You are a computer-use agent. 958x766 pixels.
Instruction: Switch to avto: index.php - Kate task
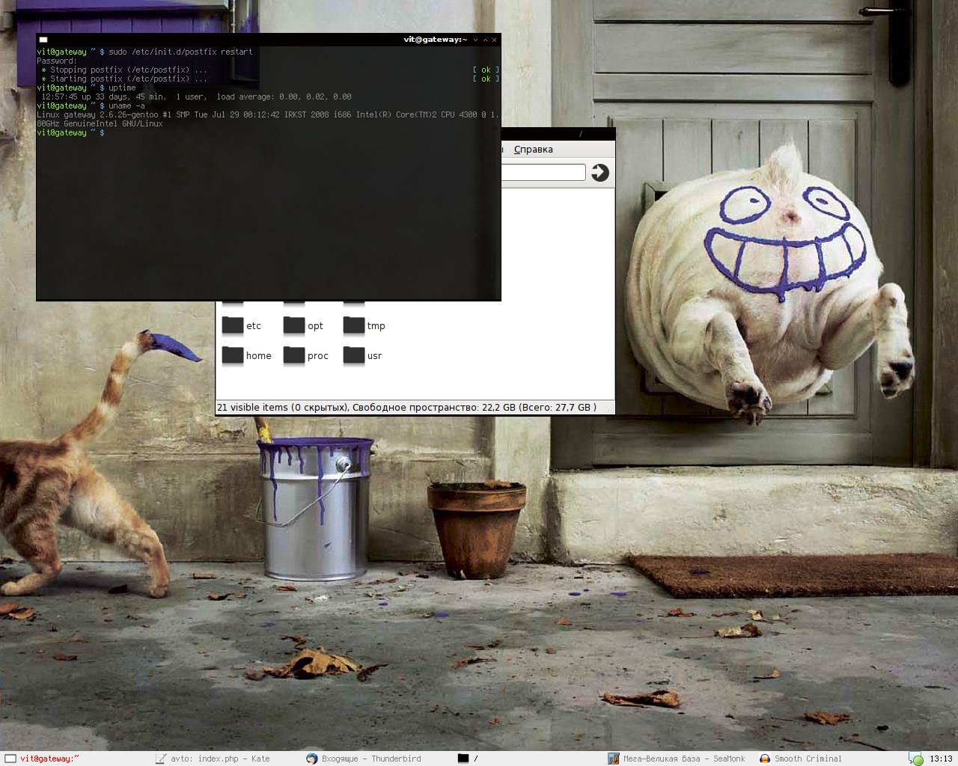click(x=213, y=759)
